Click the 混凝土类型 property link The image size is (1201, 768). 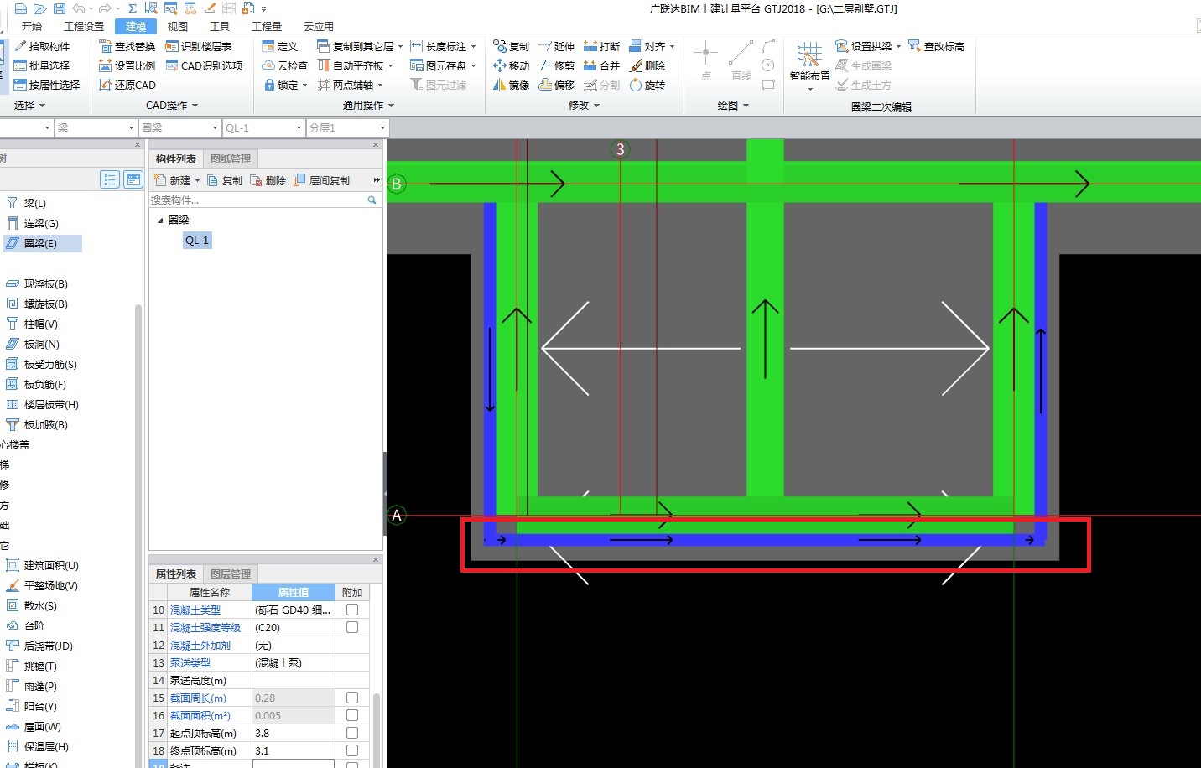point(195,610)
